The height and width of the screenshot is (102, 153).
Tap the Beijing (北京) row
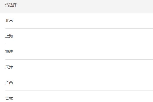point(76,21)
